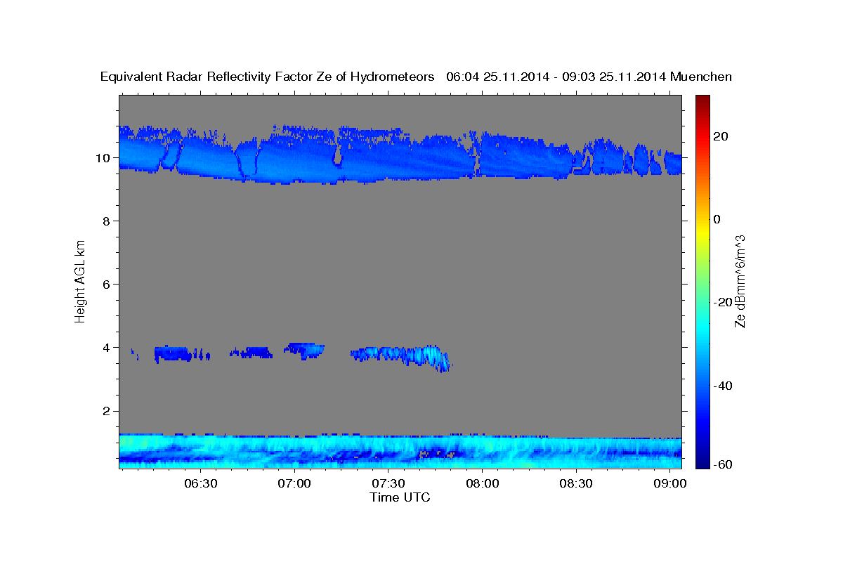Screen dimensions: 843x562
Task: Click the colorbar unit label Ze dBmm^6/m^3
Action: click(740, 281)
